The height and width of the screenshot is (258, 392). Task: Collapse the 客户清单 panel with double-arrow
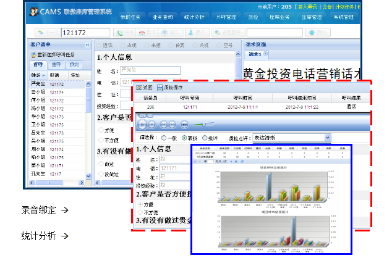(87, 45)
